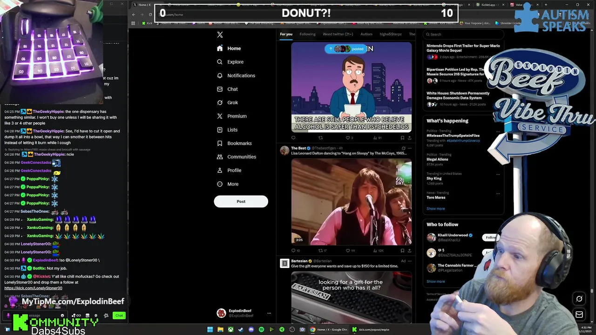Open the Tore Maras trend
Viewport: 596px width, 335px height.
(x=436, y=197)
